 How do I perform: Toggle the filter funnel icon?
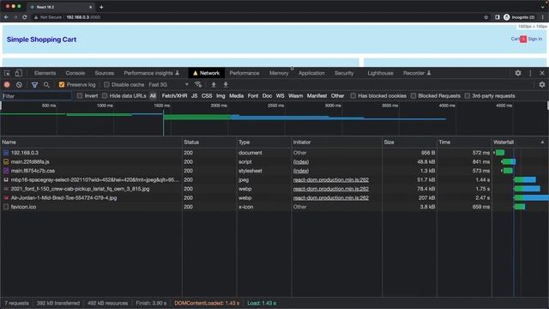coord(34,85)
